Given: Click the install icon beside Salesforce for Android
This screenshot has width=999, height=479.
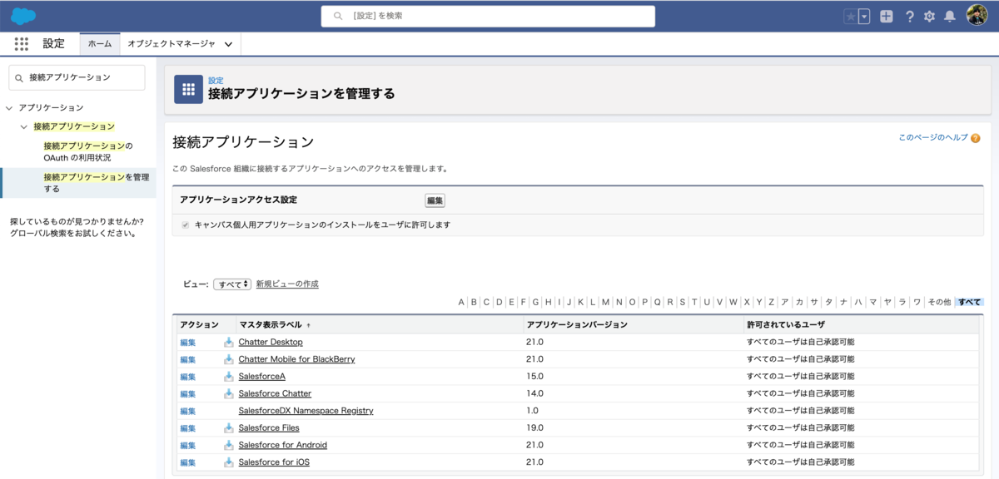Looking at the screenshot, I should 229,445.
